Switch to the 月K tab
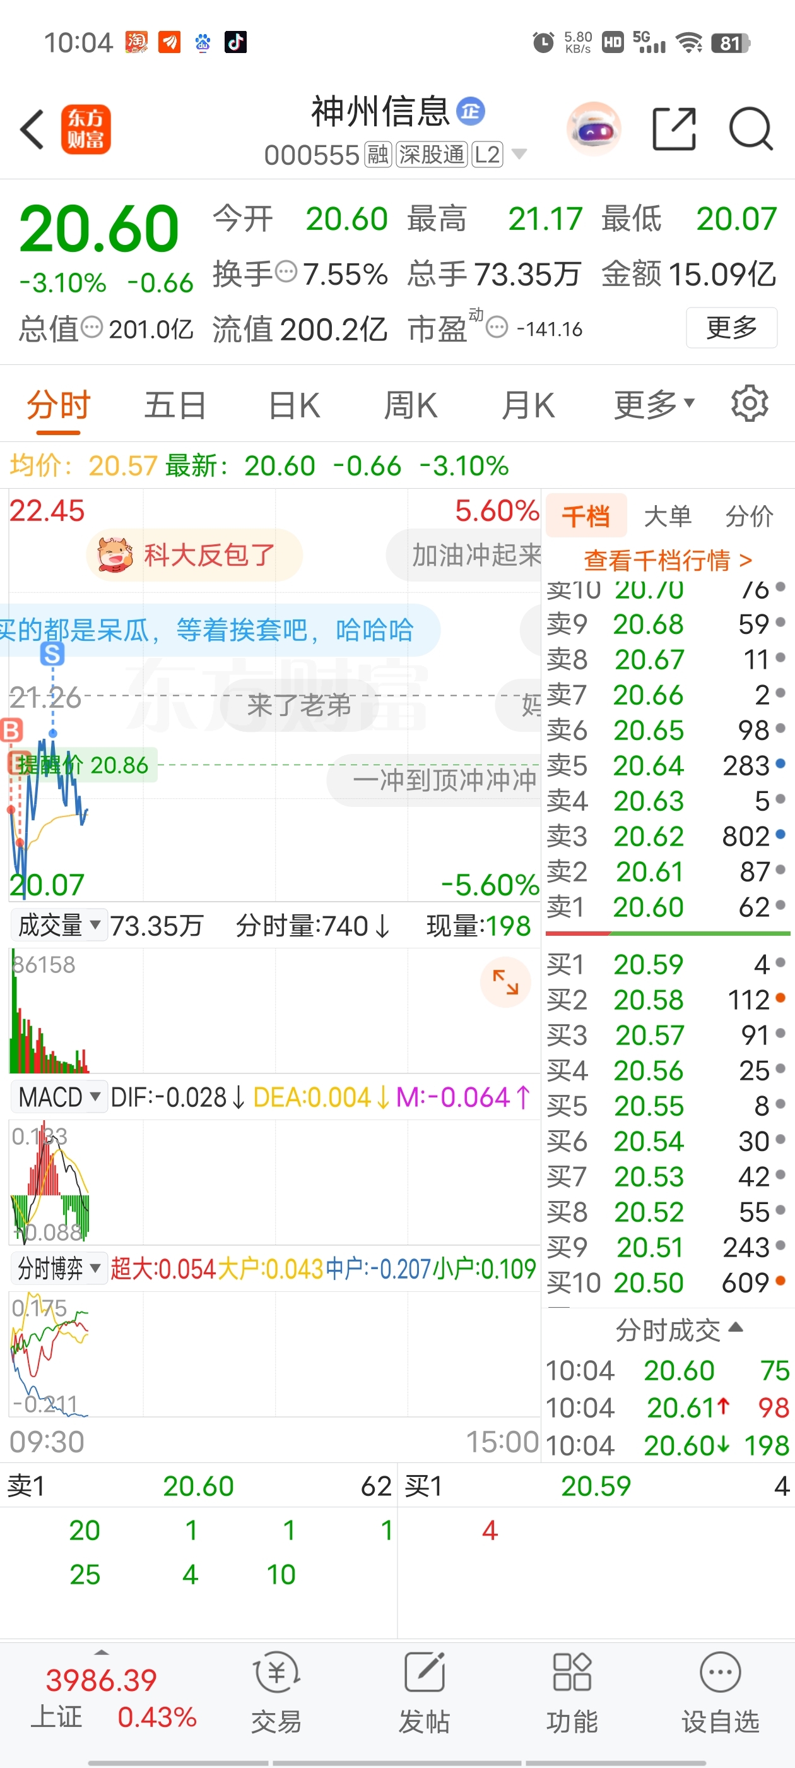795x1768 pixels. (527, 404)
